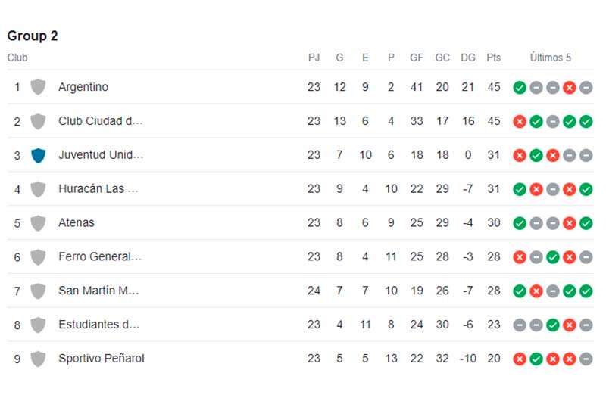Click Ferro General's green win icon
This screenshot has width=606, height=401.
[x=553, y=257]
